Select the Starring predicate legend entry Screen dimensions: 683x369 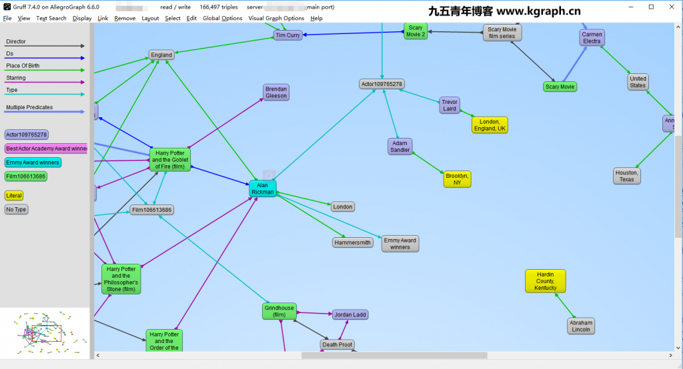(45, 79)
